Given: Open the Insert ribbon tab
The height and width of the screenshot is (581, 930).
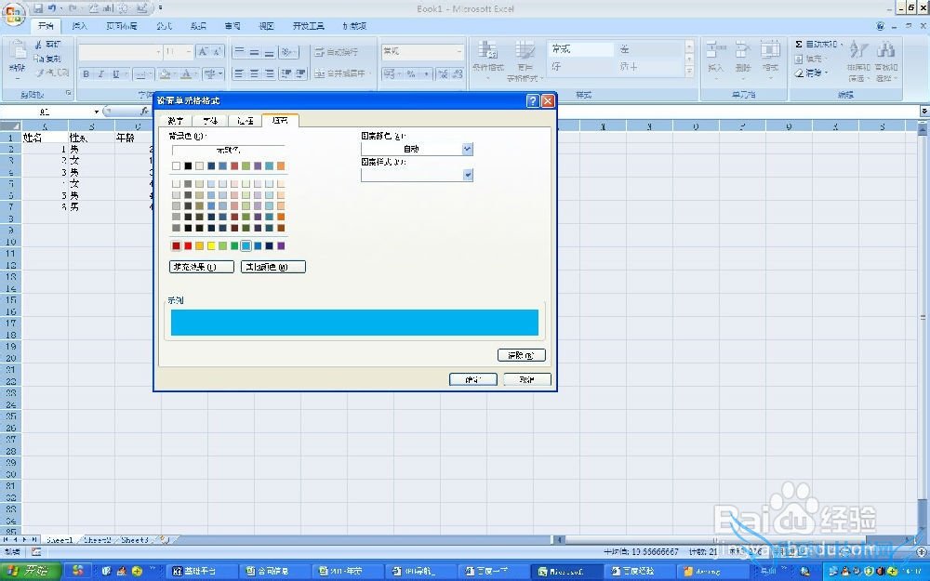Looking at the screenshot, I should pos(81,26).
